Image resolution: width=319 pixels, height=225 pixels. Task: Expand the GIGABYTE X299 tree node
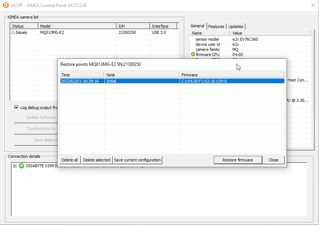(x=15, y=166)
